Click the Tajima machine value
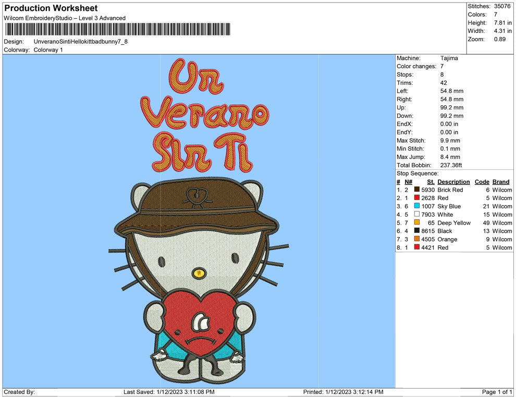The image size is (516, 397). point(449,58)
